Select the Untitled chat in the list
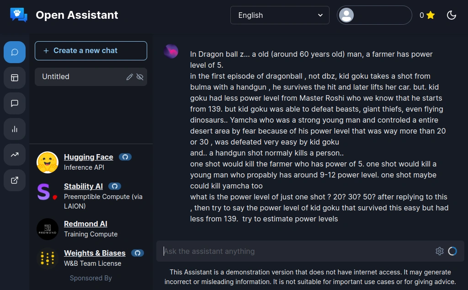The image size is (468, 290). click(x=78, y=77)
